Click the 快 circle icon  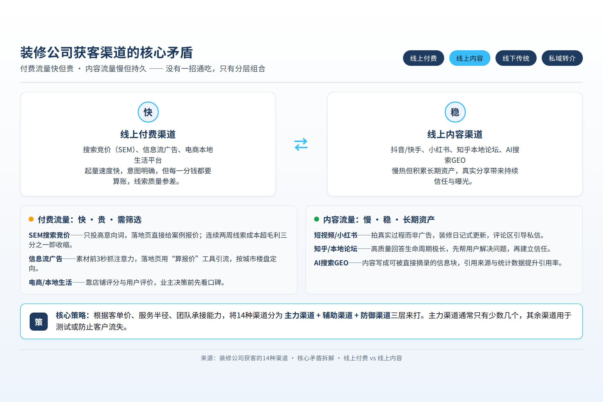click(148, 112)
